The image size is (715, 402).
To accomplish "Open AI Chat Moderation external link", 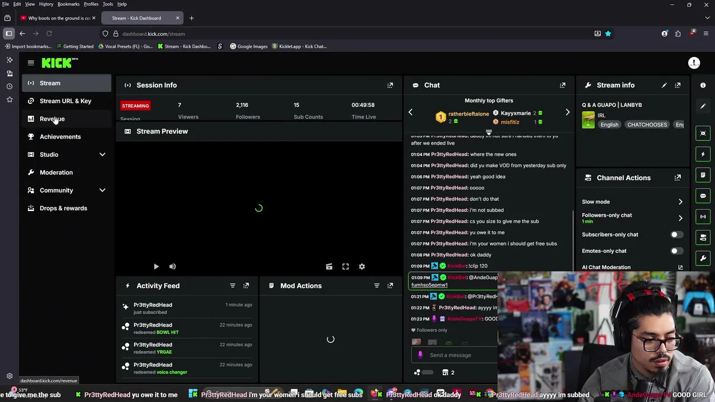I will pyautogui.click(x=680, y=267).
